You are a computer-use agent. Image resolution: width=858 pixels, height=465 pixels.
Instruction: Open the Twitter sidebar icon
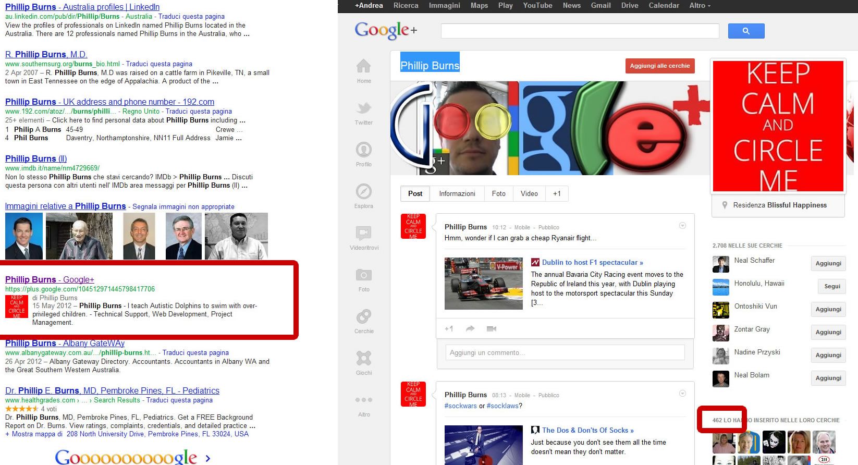coord(363,108)
